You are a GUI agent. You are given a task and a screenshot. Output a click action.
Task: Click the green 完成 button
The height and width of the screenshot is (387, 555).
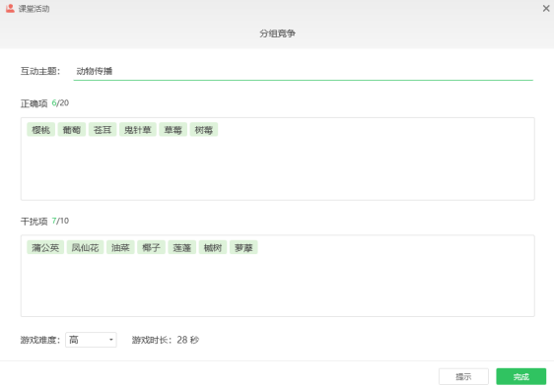(x=521, y=377)
